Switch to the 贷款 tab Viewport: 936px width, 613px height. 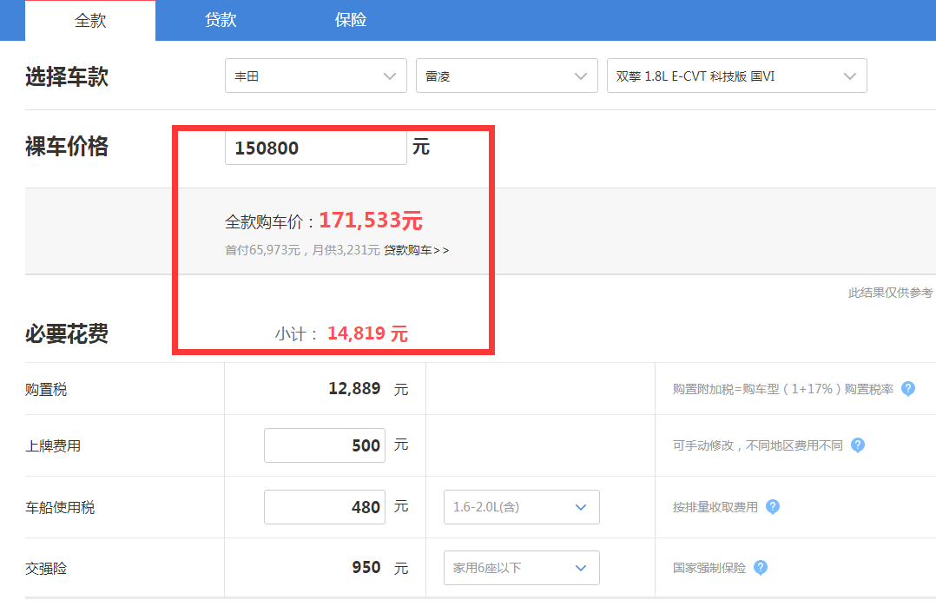[x=221, y=20]
